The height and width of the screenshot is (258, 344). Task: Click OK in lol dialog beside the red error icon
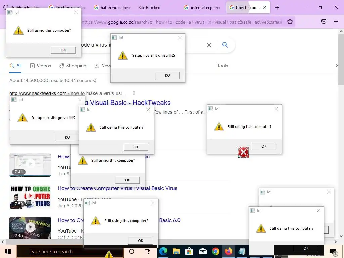click(264, 146)
